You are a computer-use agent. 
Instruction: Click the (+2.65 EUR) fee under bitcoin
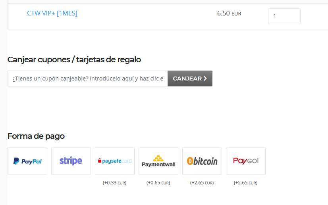pos(202,183)
